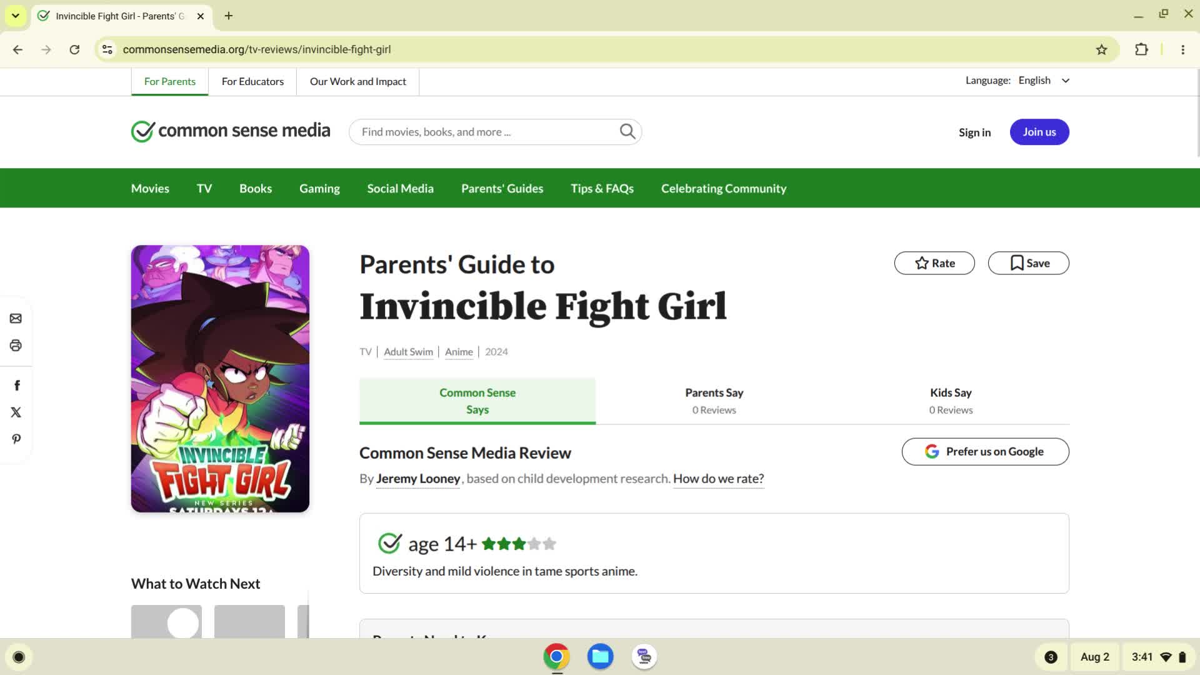Viewport: 1200px width, 675px height.
Task: Bookmark this page with star icon
Action: pyautogui.click(x=1102, y=49)
